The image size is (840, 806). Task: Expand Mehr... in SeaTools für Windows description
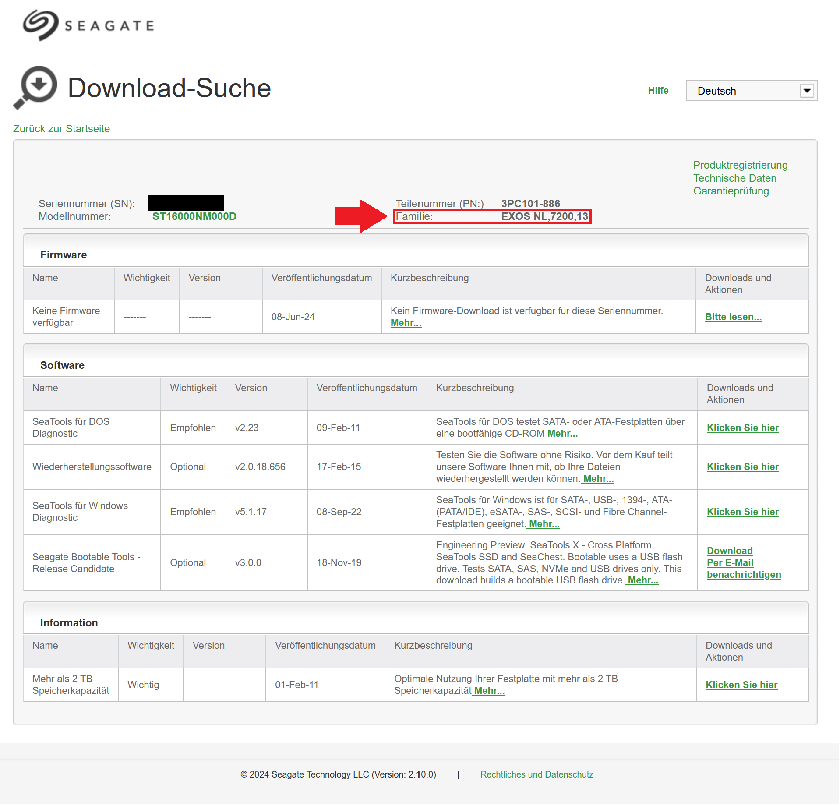pyautogui.click(x=544, y=524)
